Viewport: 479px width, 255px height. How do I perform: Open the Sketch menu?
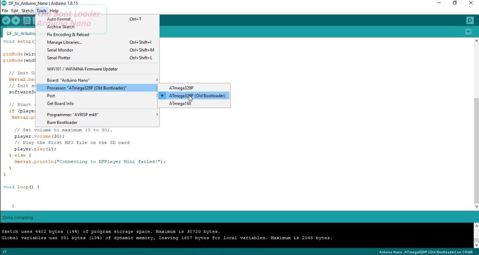(27, 11)
